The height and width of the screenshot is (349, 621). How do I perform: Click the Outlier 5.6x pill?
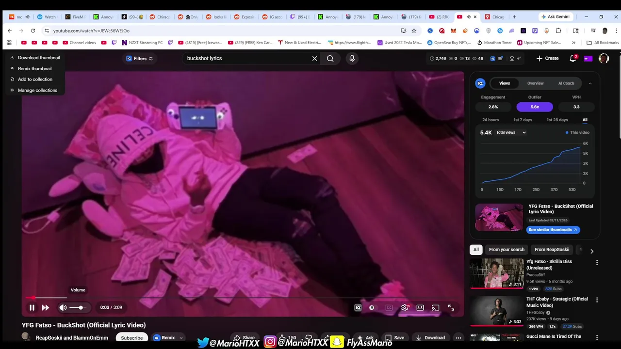click(x=535, y=107)
